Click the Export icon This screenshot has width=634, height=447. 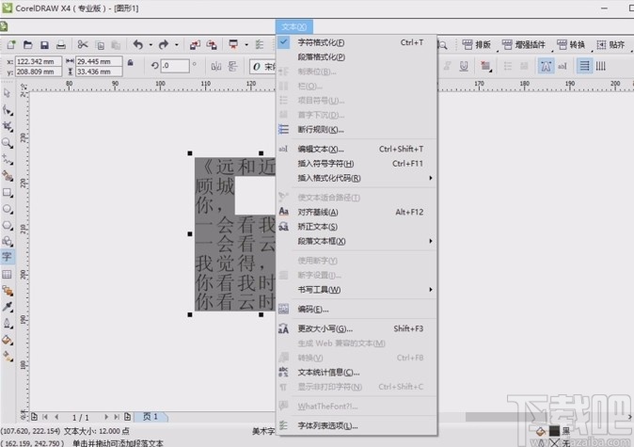pyautogui.click(x=212, y=44)
